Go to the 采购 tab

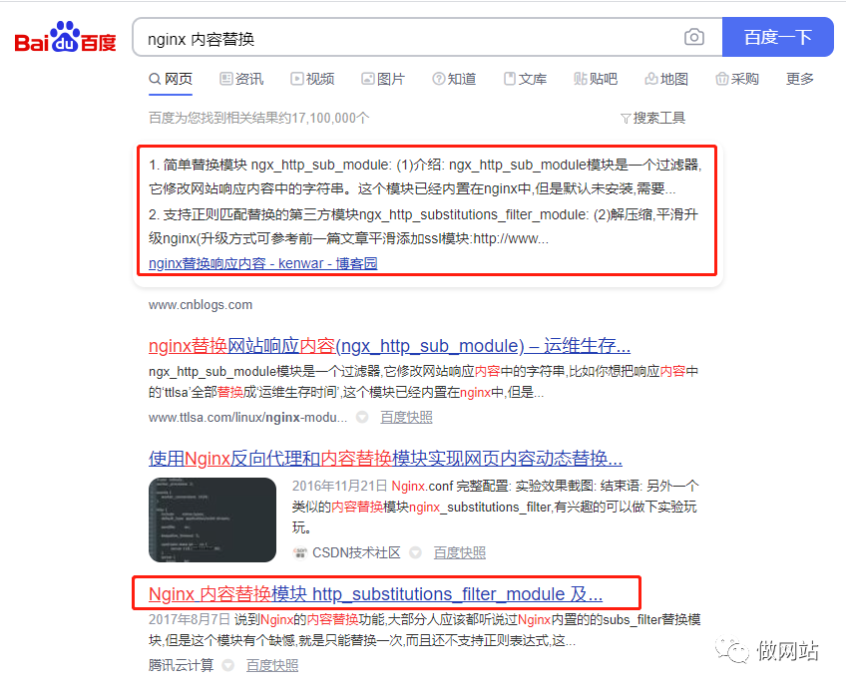click(737, 79)
